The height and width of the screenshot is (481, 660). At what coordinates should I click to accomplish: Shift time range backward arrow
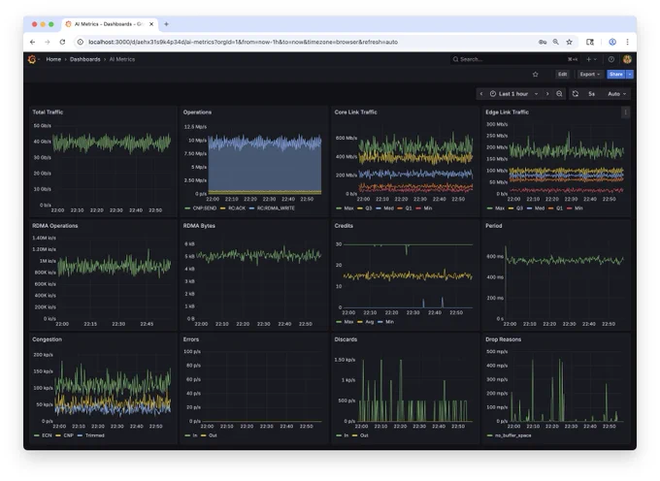coord(481,94)
